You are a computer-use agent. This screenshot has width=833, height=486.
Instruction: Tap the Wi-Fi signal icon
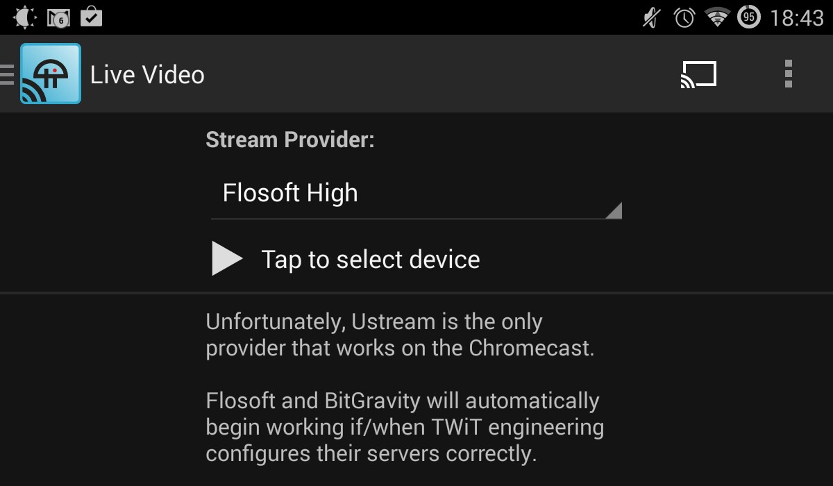(717, 17)
